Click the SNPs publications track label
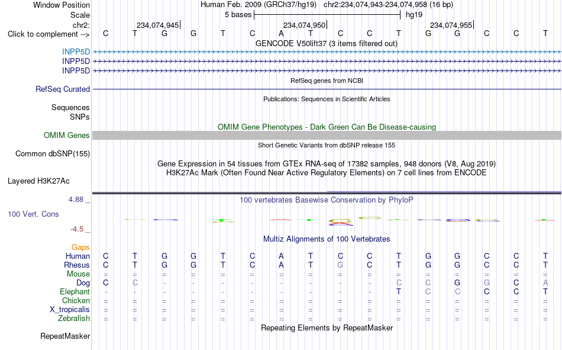The image size is (562, 350). point(80,117)
